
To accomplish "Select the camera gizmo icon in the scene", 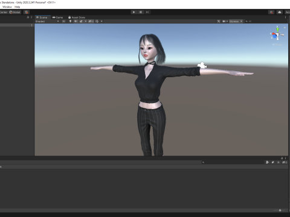I will click(x=202, y=65).
